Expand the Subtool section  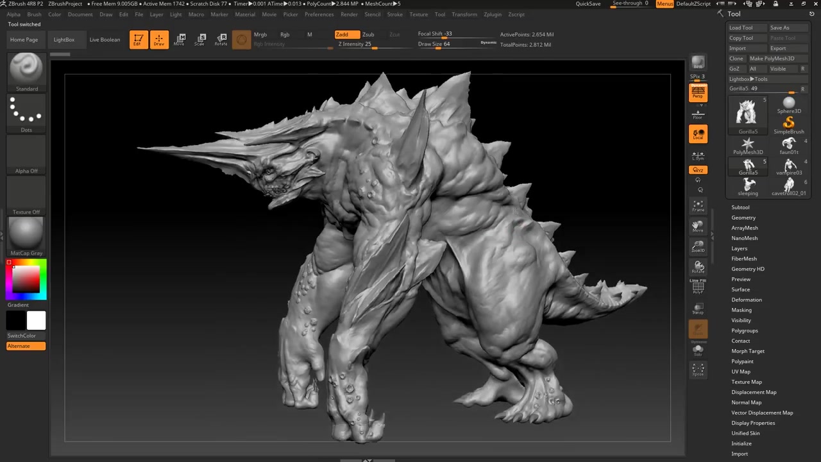coord(740,207)
